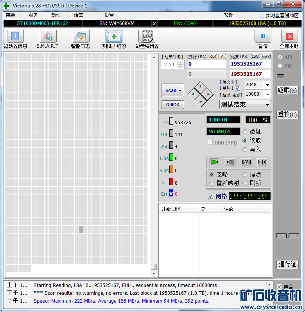Click the passport (通行证) button

[x=287, y=264]
